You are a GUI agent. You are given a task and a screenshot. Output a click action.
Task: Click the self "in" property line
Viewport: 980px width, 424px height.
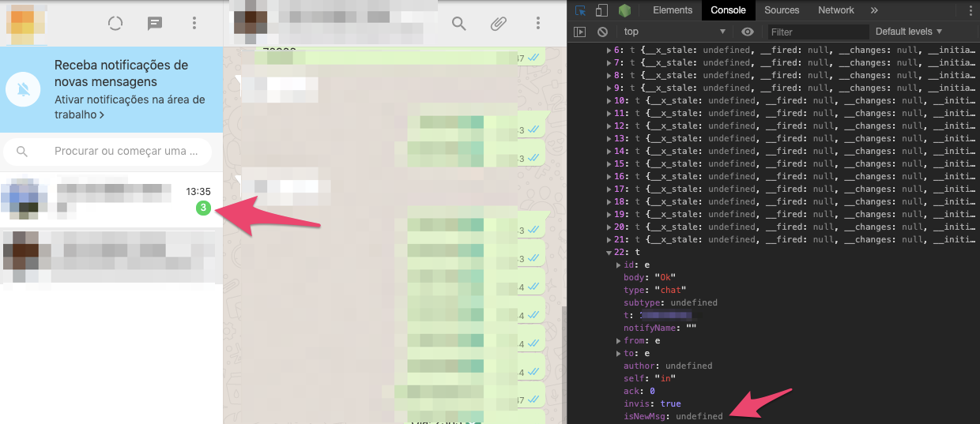(650, 379)
